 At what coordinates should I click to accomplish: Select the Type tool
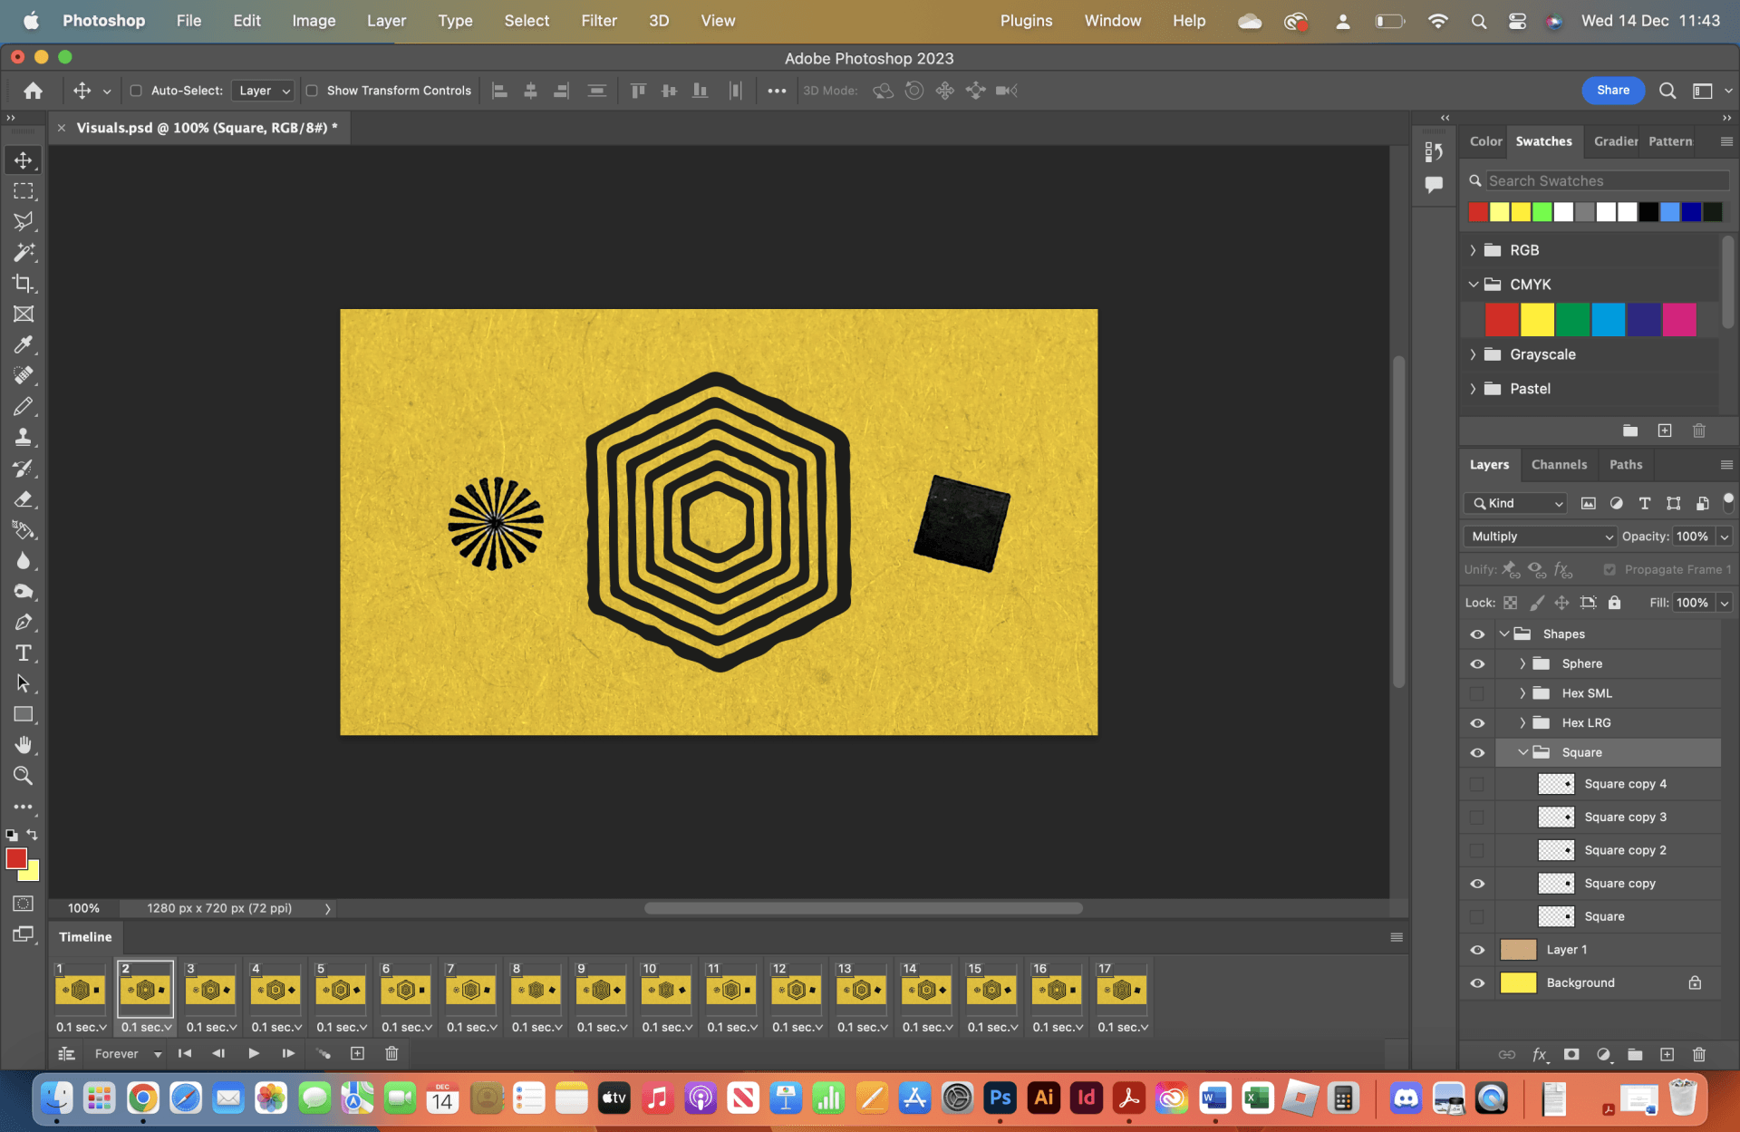pyautogui.click(x=24, y=653)
